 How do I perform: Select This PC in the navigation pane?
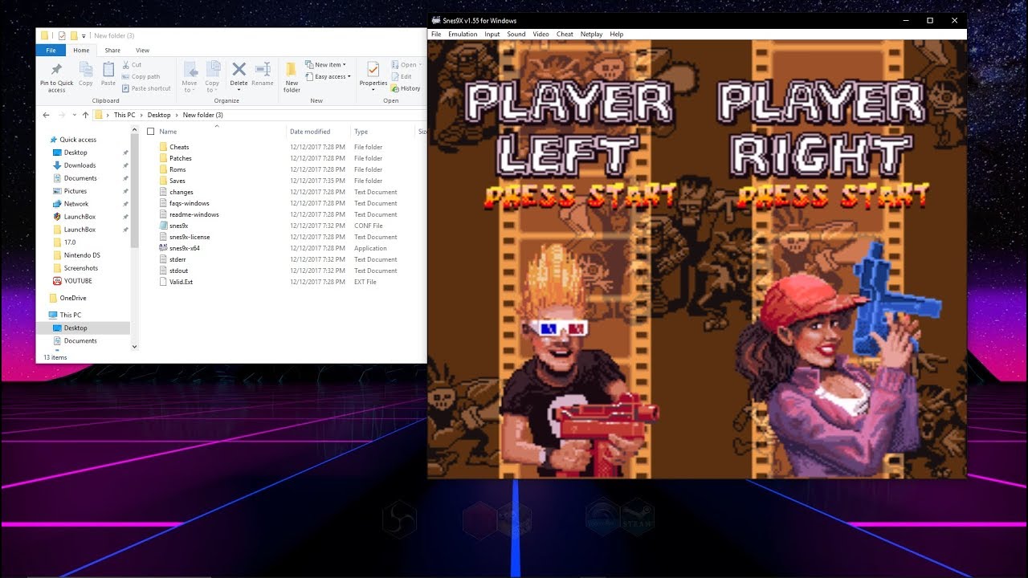pyautogui.click(x=65, y=315)
